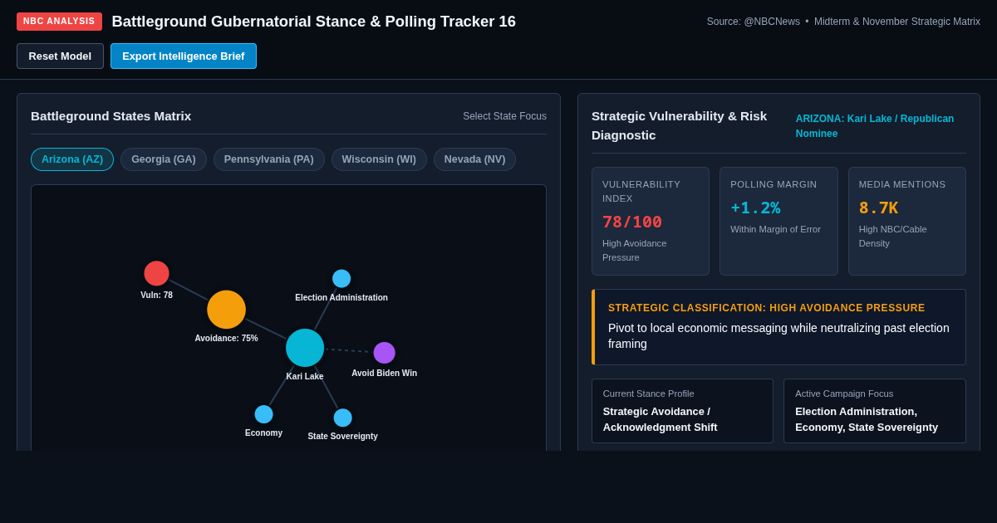Click the central Kari Lake node
Screen dimensions: 997x523
coord(305,348)
